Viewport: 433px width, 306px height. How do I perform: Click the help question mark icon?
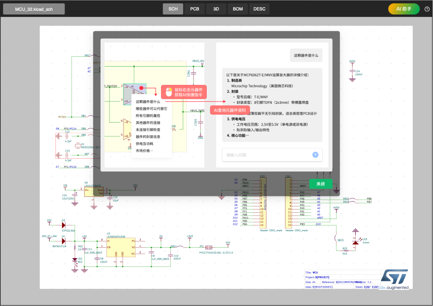[x=427, y=9]
